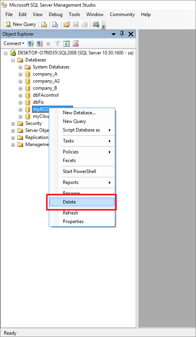
Task: Select System Databases in the tree
Action: [x=51, y=67]
